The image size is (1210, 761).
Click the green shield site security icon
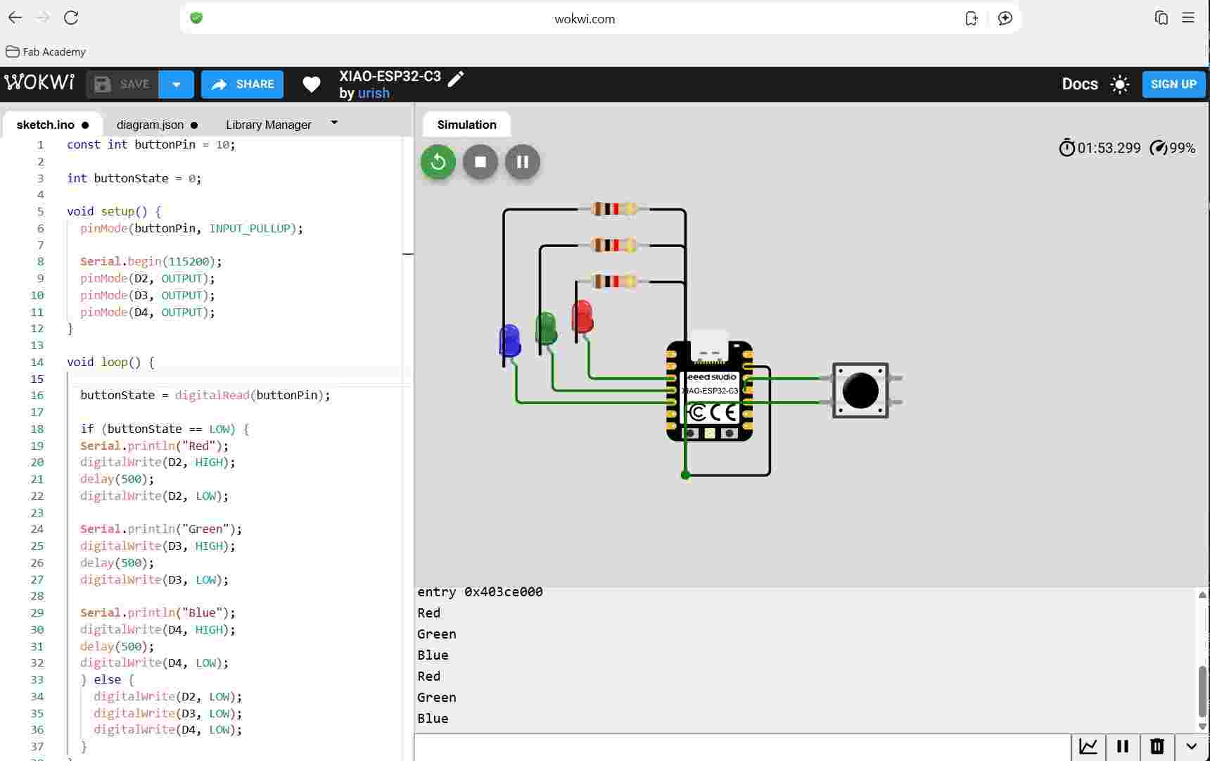tap(196, 18)
